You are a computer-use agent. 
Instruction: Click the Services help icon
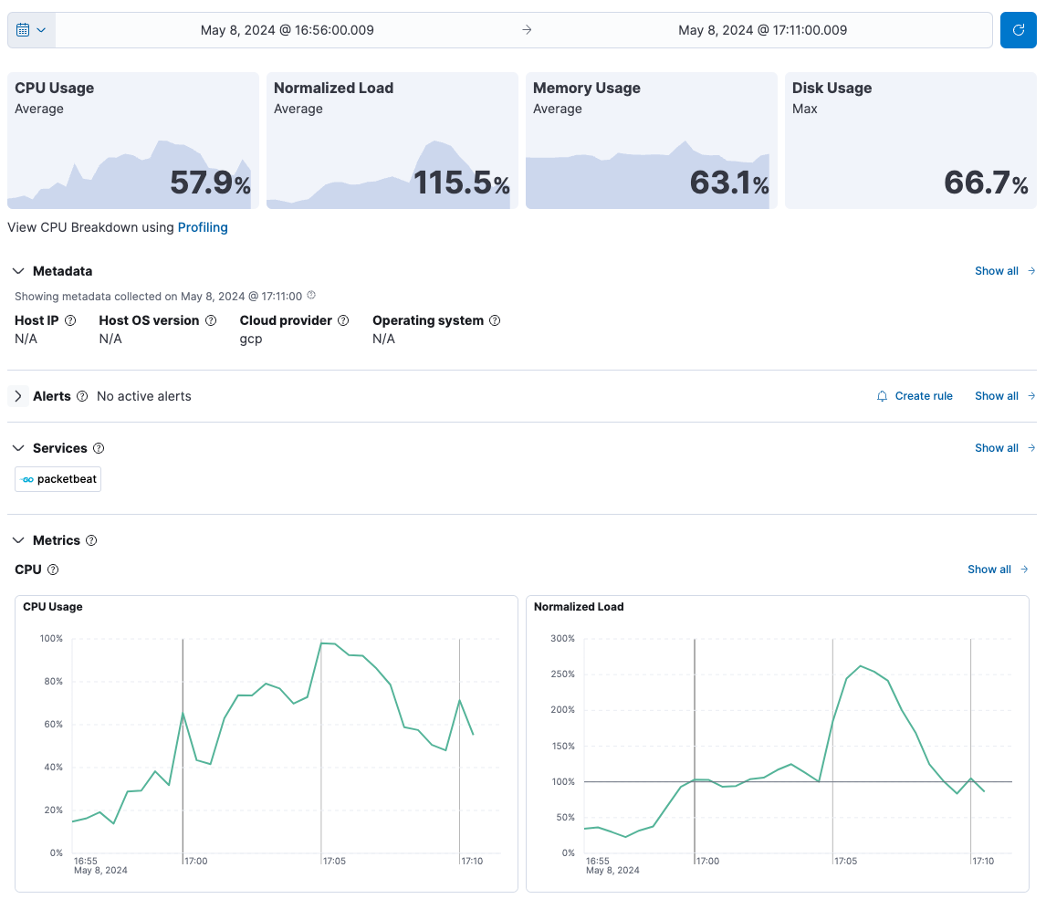tap(99, 448)
